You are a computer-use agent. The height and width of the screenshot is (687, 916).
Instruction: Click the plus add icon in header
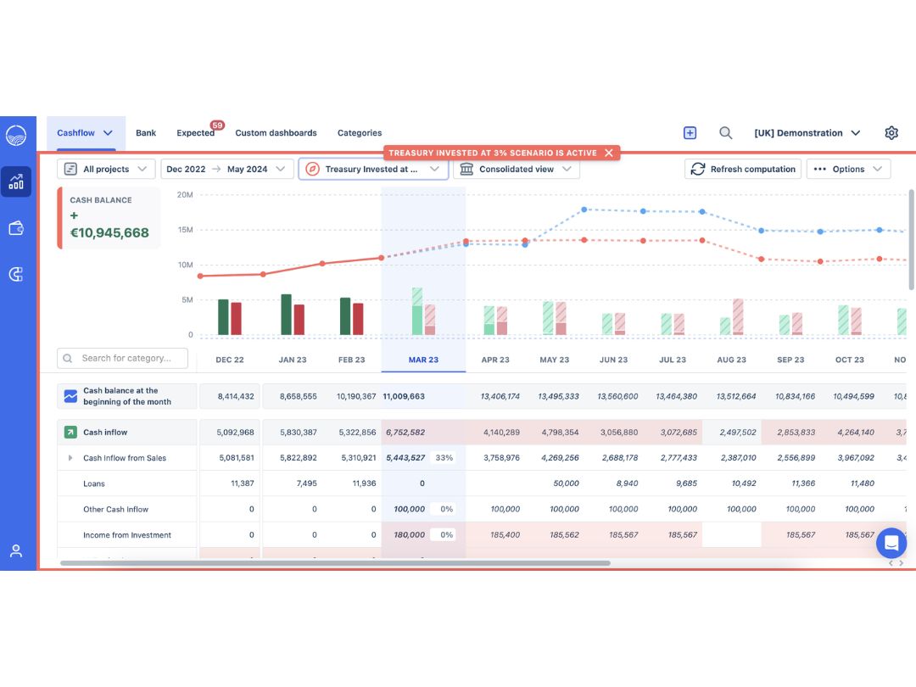tap(690, 133)
